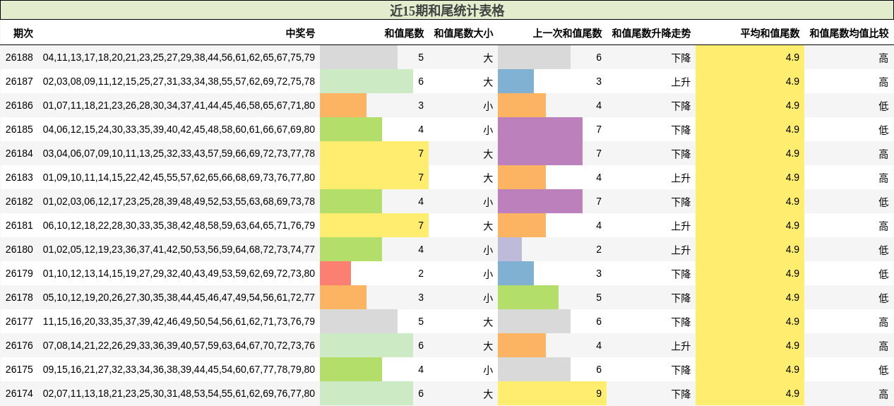Select the 平均和值尾数 column header
The width and height of the screenshot is (894, 406).
pyautogui.click(x=770, y=33)
